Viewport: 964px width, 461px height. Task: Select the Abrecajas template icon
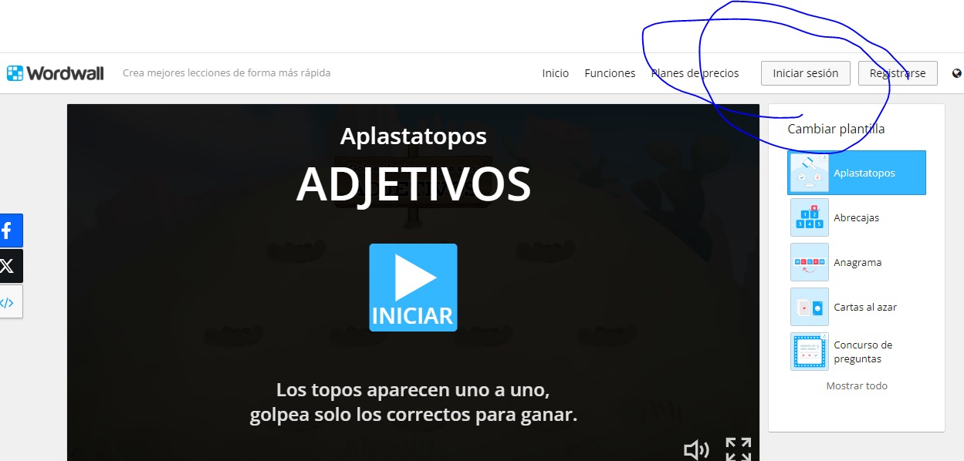[x=810, y=217]
